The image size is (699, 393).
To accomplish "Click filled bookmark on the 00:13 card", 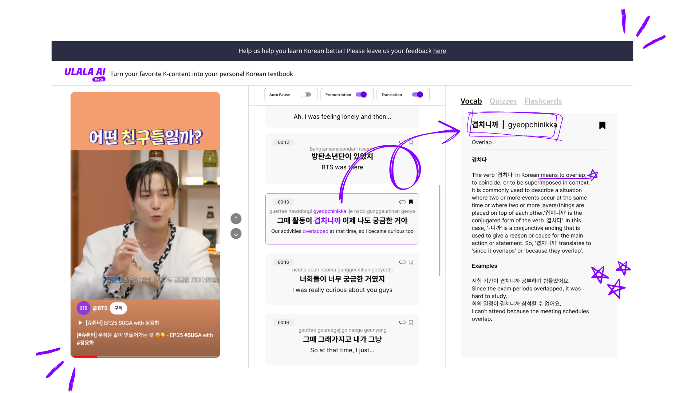I will (x=411, y=202).
